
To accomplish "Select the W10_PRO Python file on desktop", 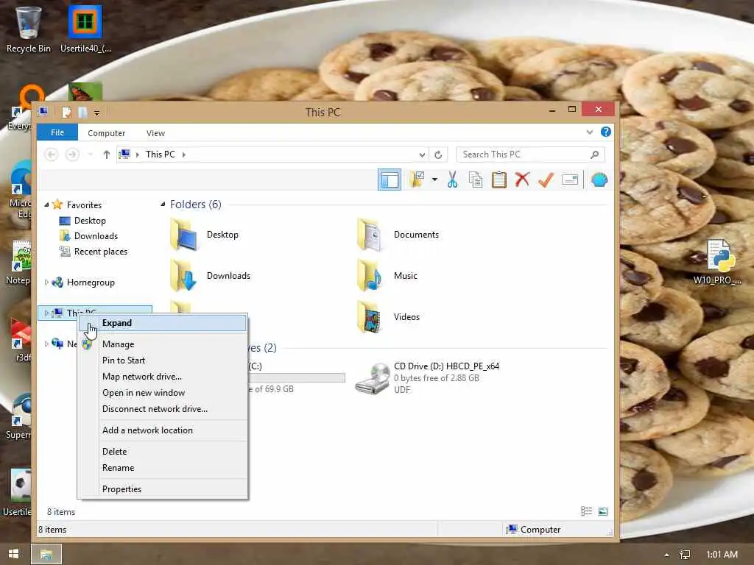I will [717, 262].
